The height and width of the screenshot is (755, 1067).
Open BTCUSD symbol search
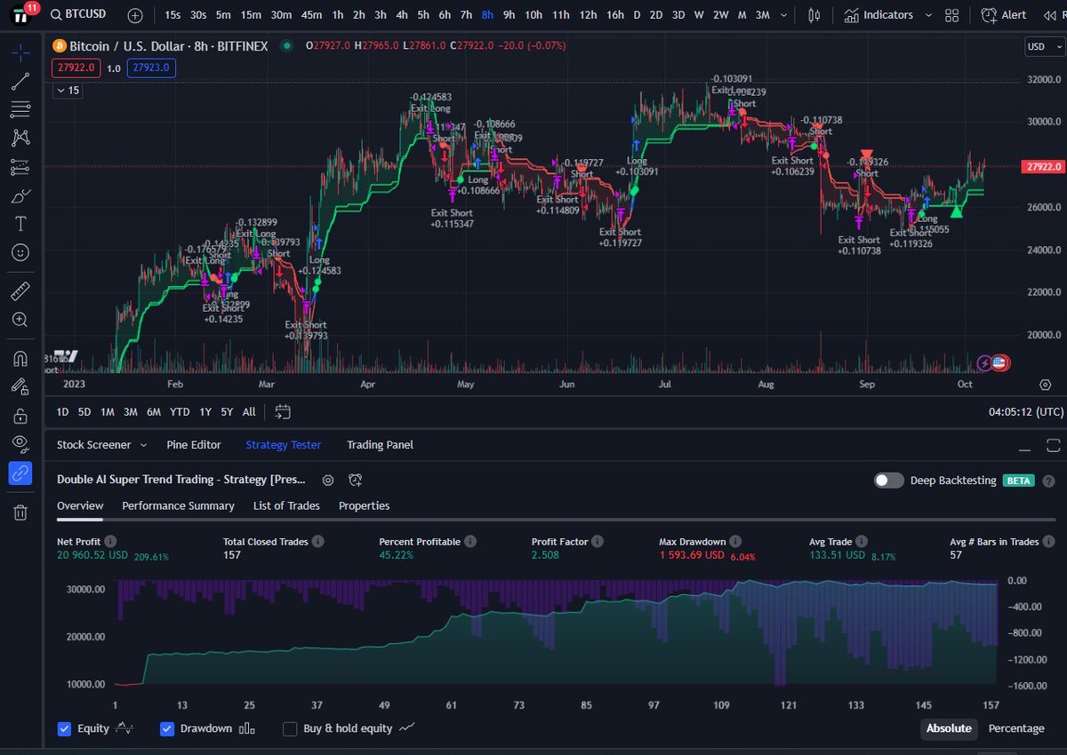click(80, 15)
